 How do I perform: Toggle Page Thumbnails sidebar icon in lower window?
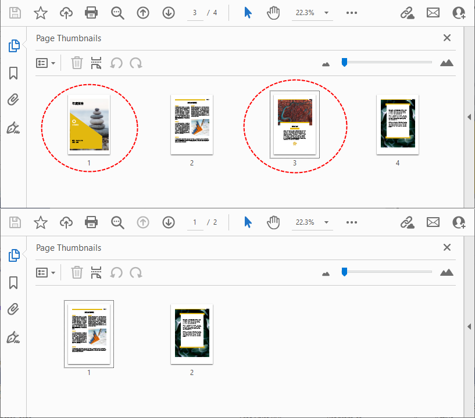[14, 255]
